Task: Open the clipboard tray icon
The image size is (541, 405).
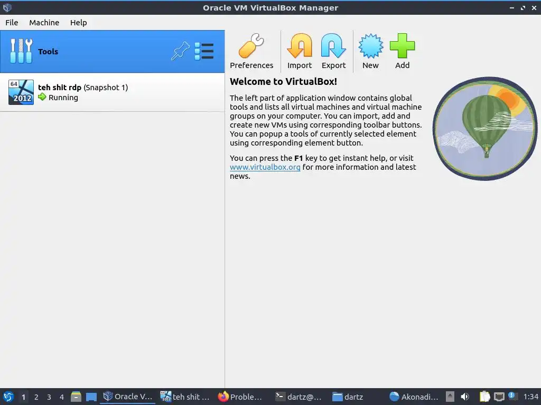Action: pos(485,397)
